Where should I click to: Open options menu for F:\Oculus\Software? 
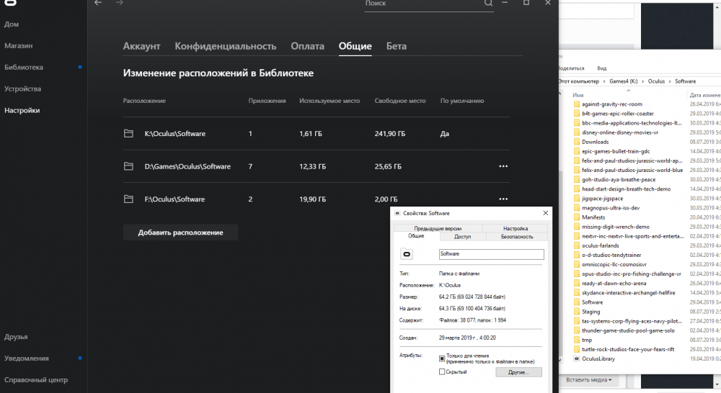[x=503, y=199]
